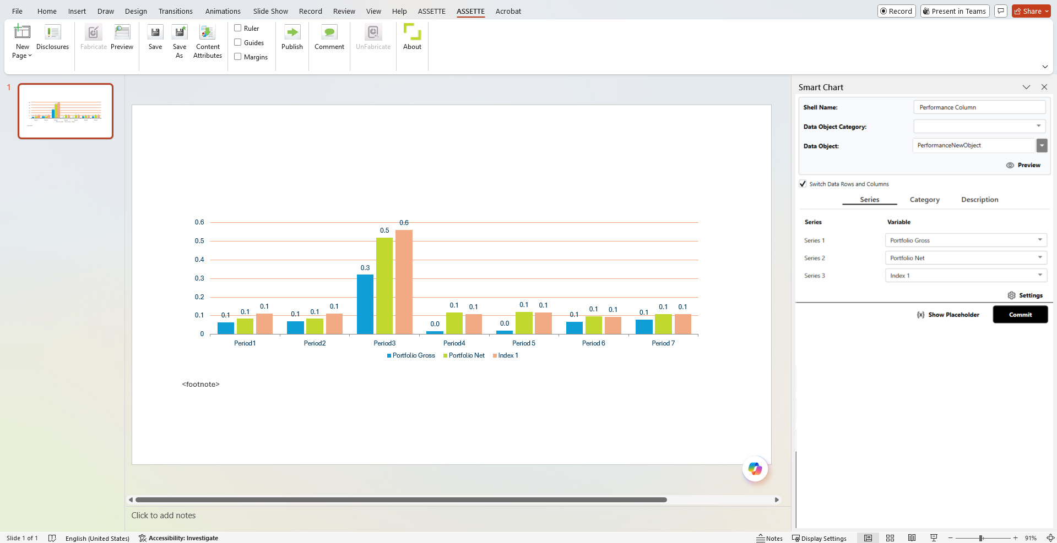Image resolution: width=1057 pixels, height=543 pixels.
Task: Enable the Ruler checkbox
Action: click(x=238, y=28)
